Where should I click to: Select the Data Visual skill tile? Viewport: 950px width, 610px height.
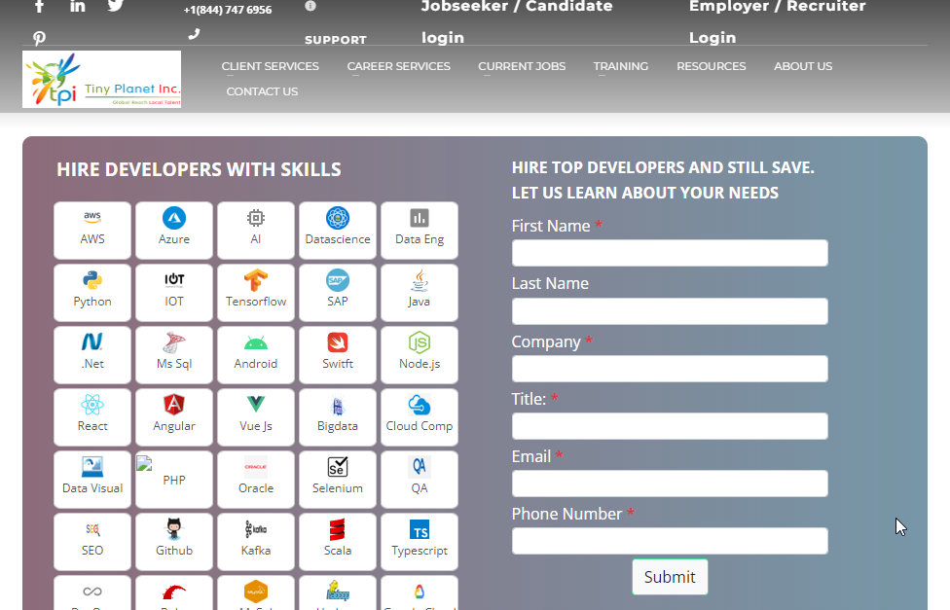[92, 480]
